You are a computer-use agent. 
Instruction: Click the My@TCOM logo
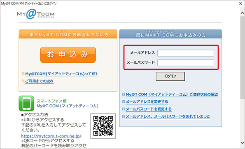(36, 14)
